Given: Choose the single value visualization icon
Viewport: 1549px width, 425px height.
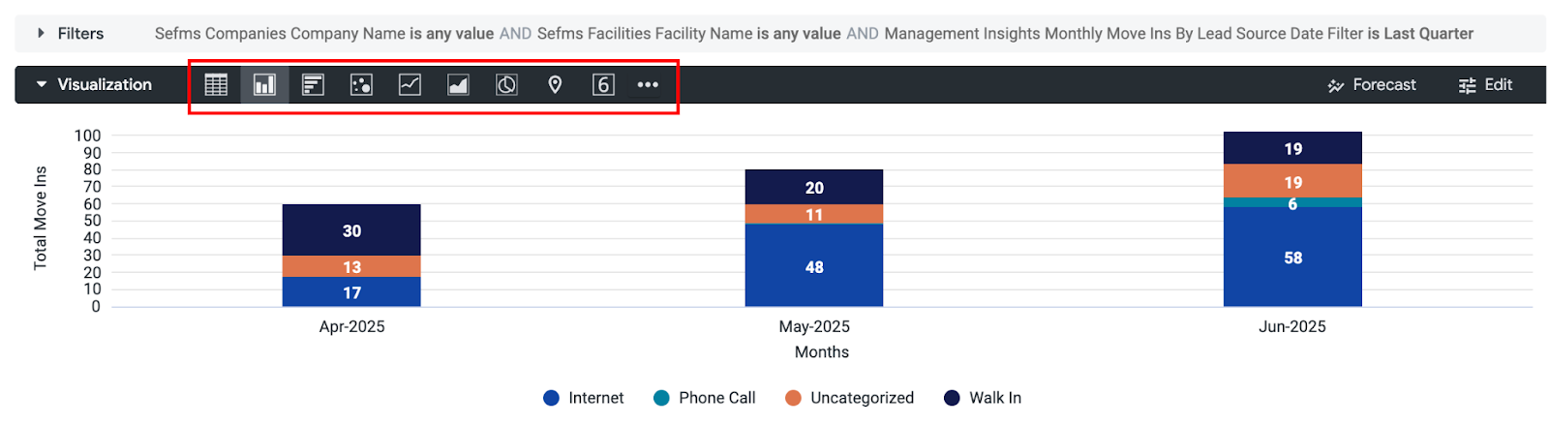Looking at the screenshot, I should click(603, 85).
